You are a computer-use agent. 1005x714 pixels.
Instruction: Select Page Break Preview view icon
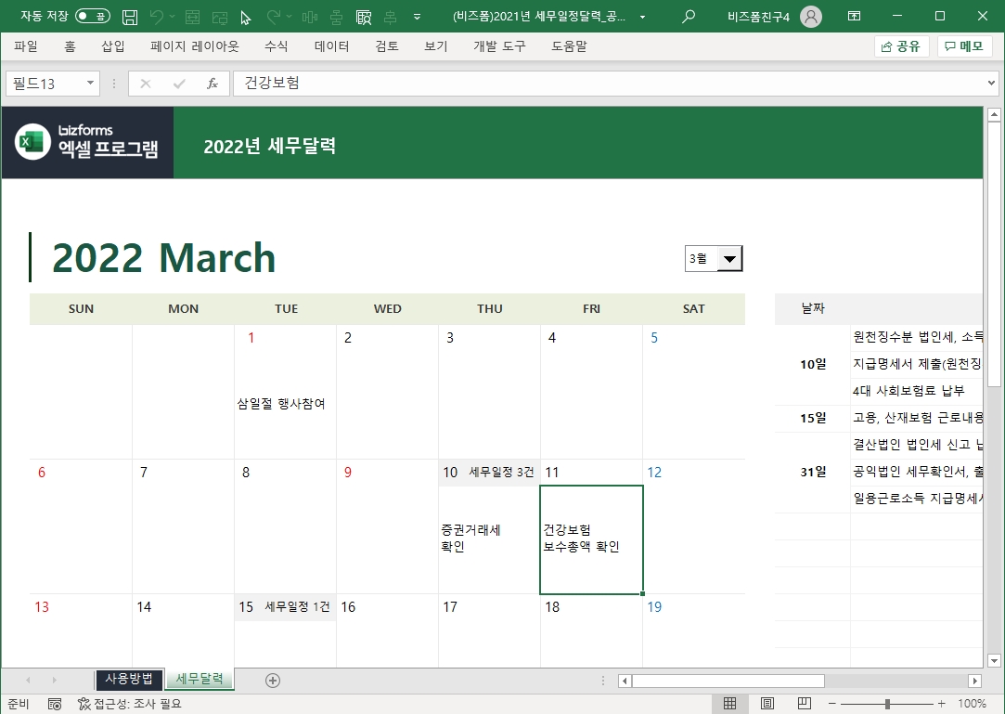805,704
